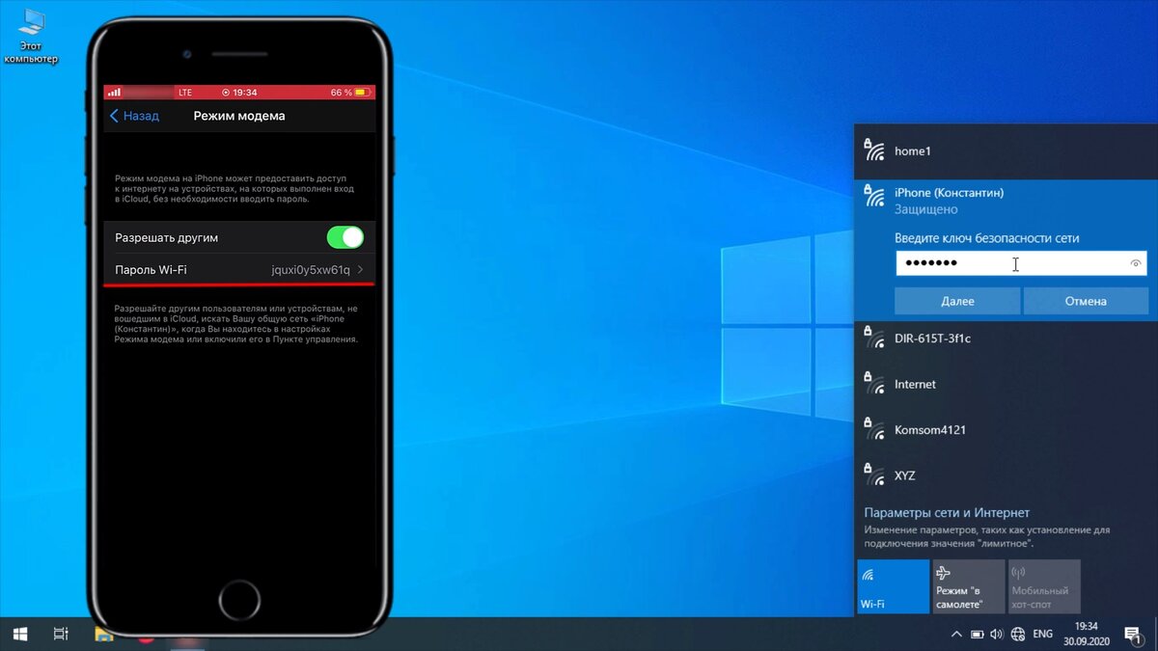1158x651 pixels.
Task: Open the Windows Start menu
Action: click(x=19, y=634)
